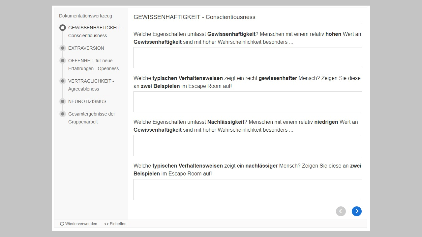Select the active GEWISSENHAFTIGKEIT circle marker
The width and height of the screenshot is (422, 237).
click(x=63, y=28)
